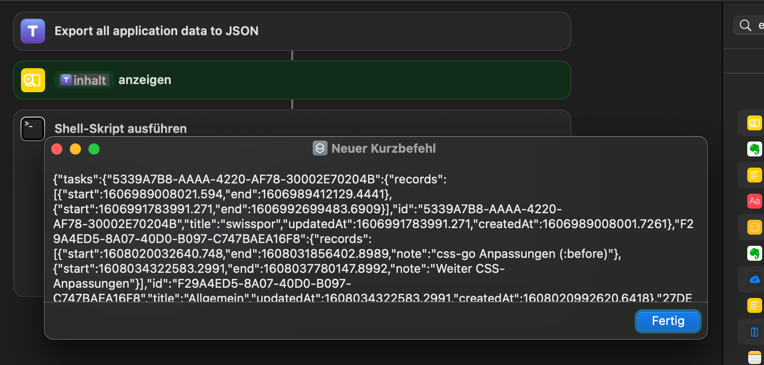Zoom the dialog with the green button

(94, 149)
